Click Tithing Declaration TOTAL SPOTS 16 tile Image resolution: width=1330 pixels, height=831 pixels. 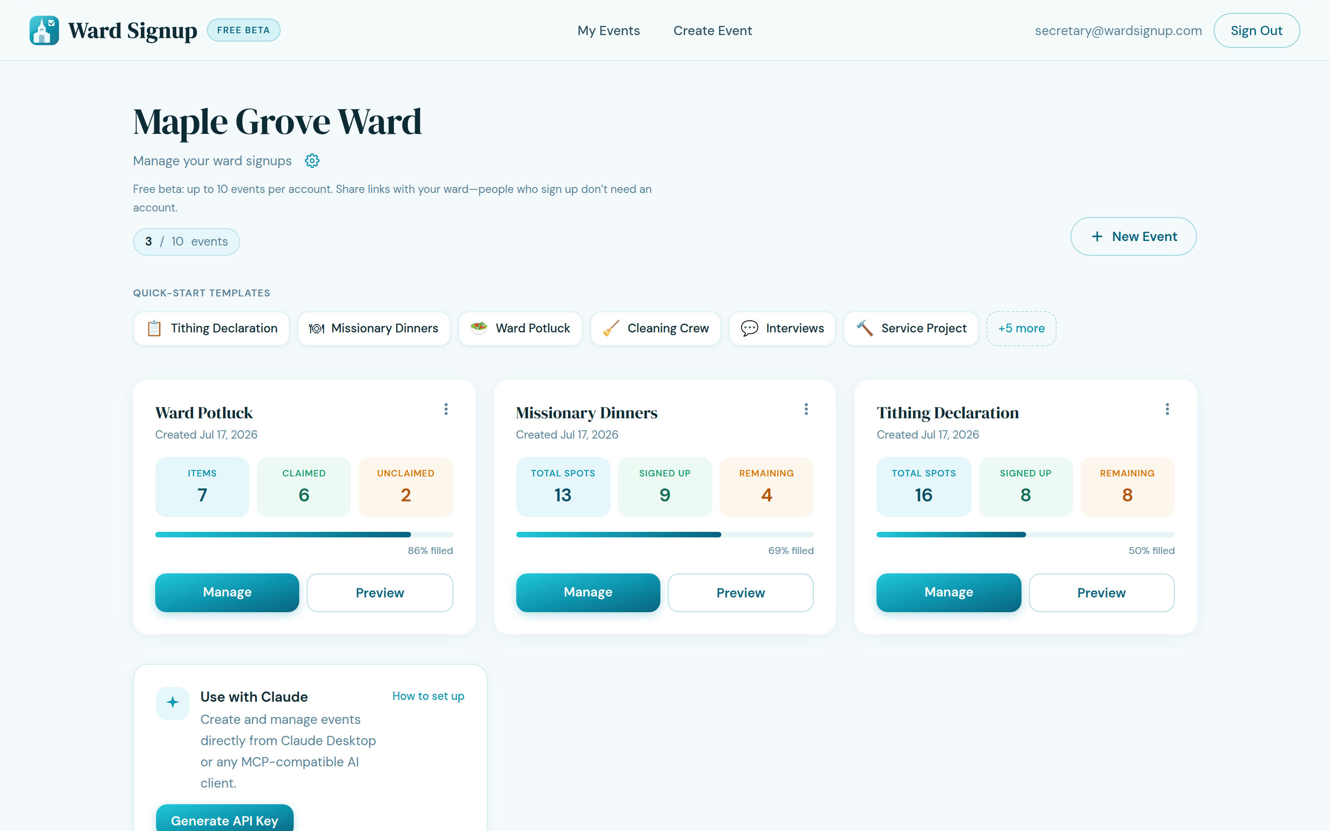point(924,487)
